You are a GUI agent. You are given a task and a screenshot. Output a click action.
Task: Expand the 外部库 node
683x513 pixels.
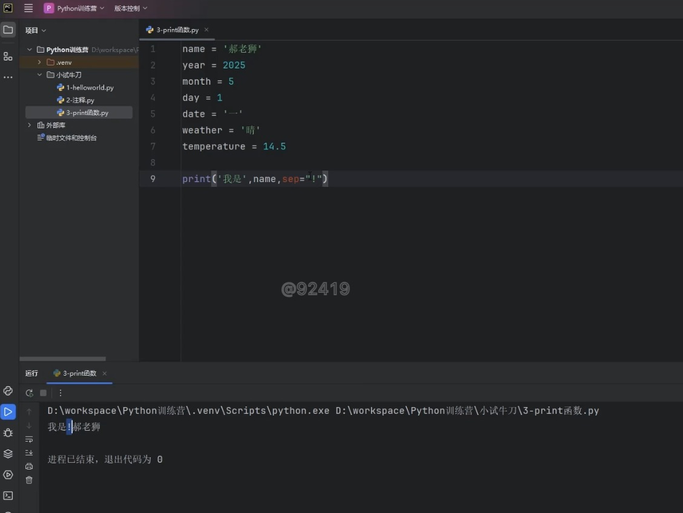click(x=30, y=125)
